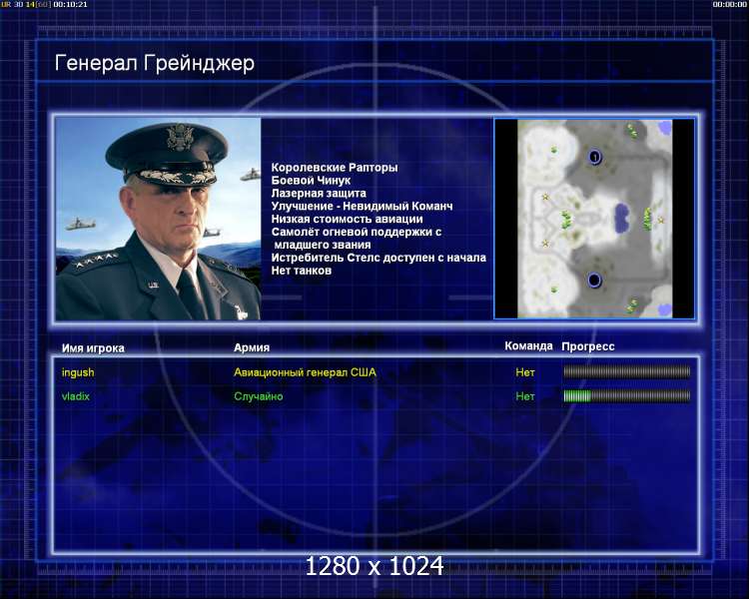Select start position marker numbered 1 on map
This screenshot has width=749, height=599.
(595, 156)
